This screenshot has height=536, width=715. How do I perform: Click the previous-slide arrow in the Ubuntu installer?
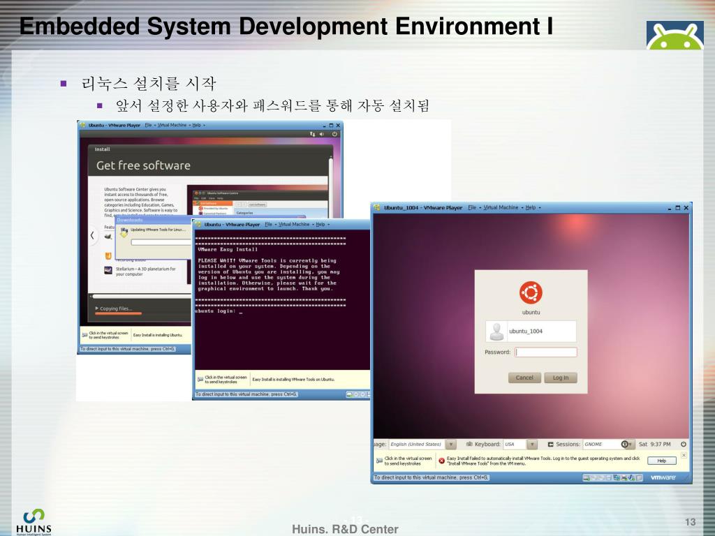coord(92,235)
